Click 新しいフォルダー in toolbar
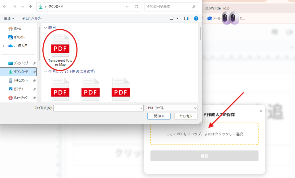This screenshot has height=178, width=295. coord(32,18)
